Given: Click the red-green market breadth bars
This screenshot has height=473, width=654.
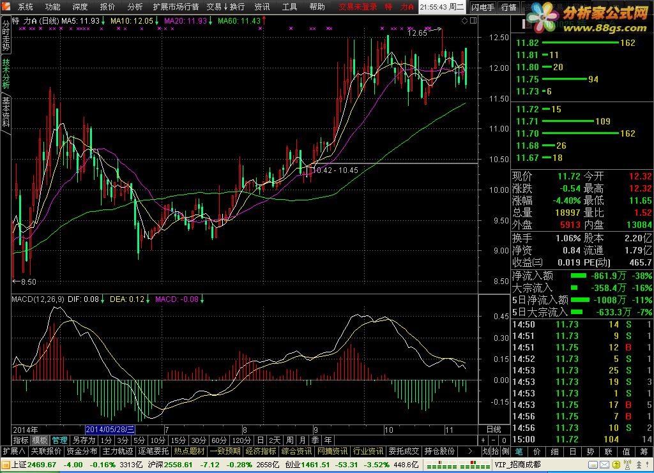Looking at the screenshot, I should pos(458,465).
